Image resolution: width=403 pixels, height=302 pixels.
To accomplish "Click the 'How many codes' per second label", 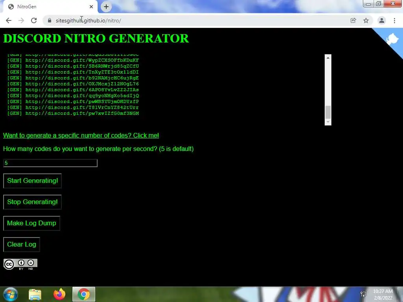I will point(98,149).
